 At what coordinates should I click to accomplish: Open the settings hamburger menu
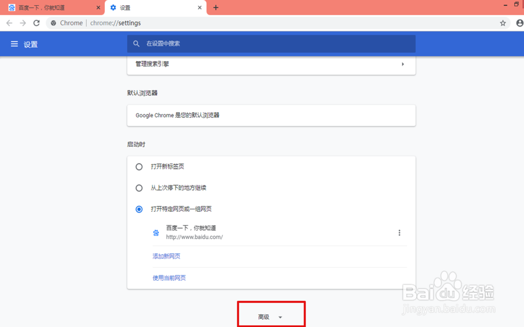[x=14, y=44]
